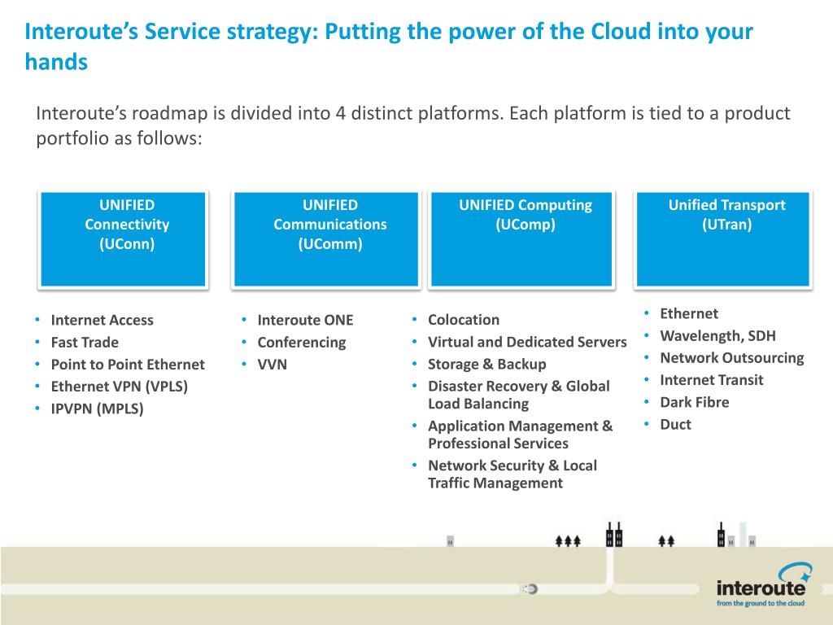Image resolution: width=833 pixels, height=625 pixels.
Task: Click the UNIFIED Computing (UComp) box
Action: pos(521,239)
